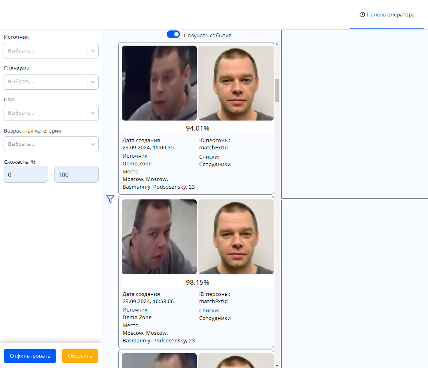Open camera snapshot in the 94.01% event
Viewport: 428px width, 368px height.
pyautogui.click(x=159, y=83)
